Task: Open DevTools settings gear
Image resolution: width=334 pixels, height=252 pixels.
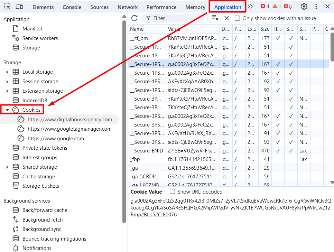Action: point(304,7)
